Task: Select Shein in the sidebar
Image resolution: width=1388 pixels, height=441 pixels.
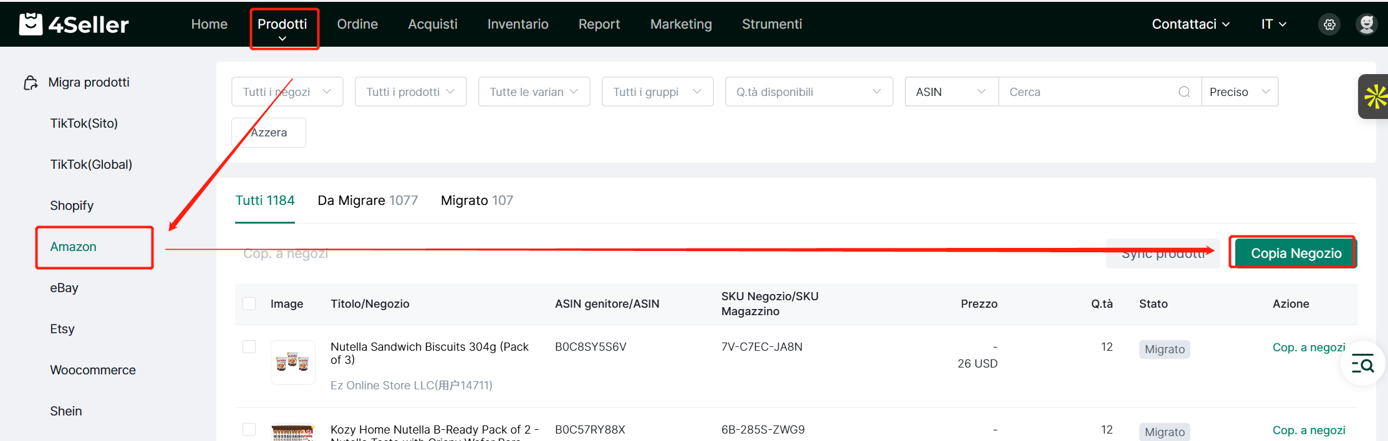Action: (x=66, y=411)
